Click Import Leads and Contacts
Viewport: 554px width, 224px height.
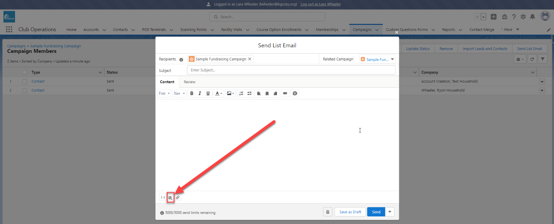pyautogui.click(x=485, y=49)
